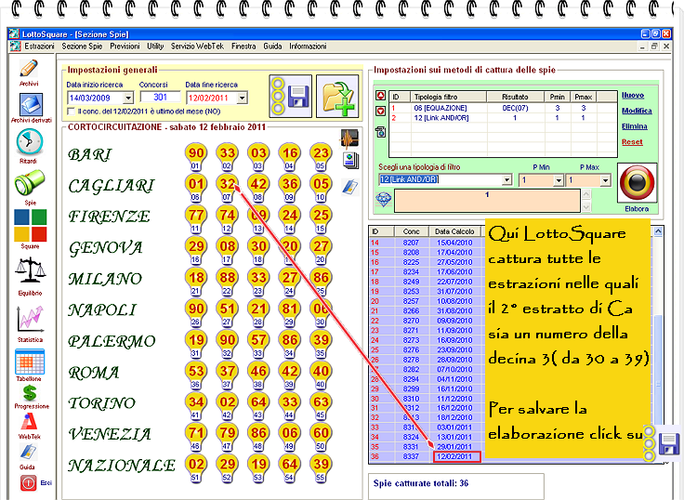Open the Previsioni menu
Viewport: 684px width, 500px height.
tap(125, 46)
